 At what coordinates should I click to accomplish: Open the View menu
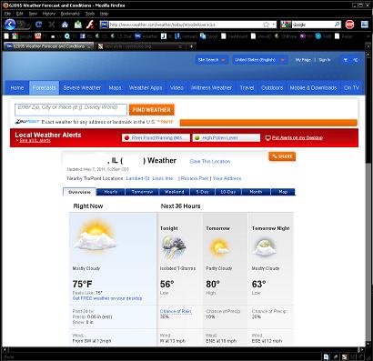33,14
